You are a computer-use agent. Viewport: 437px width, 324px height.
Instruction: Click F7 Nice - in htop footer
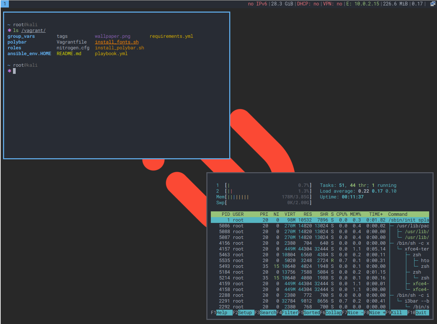click(x=353, y=312)
